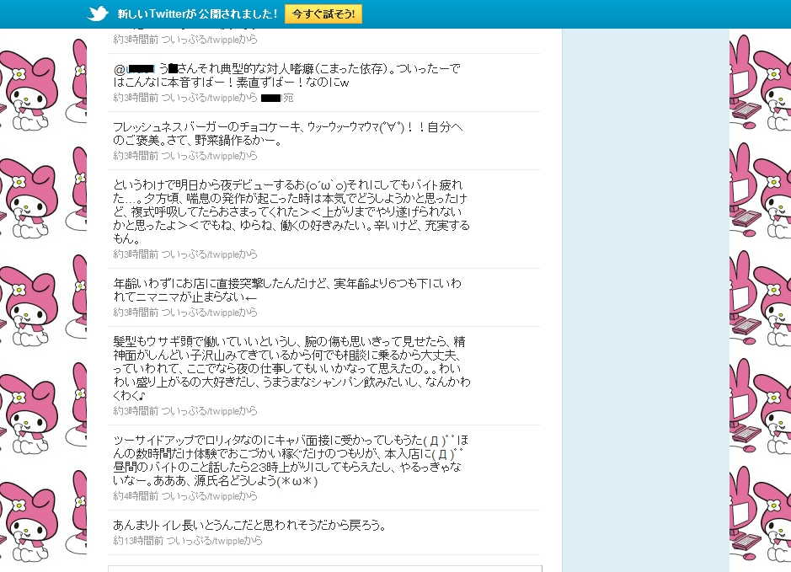Screen dimensions: 791x572
Task: Click the tweet text starting 年齢いわずにお店に直接突撃
Action: pos(287,290)
